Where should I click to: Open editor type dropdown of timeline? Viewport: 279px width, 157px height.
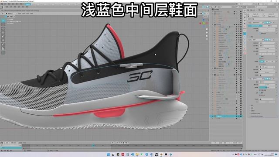tap(3, 143)
